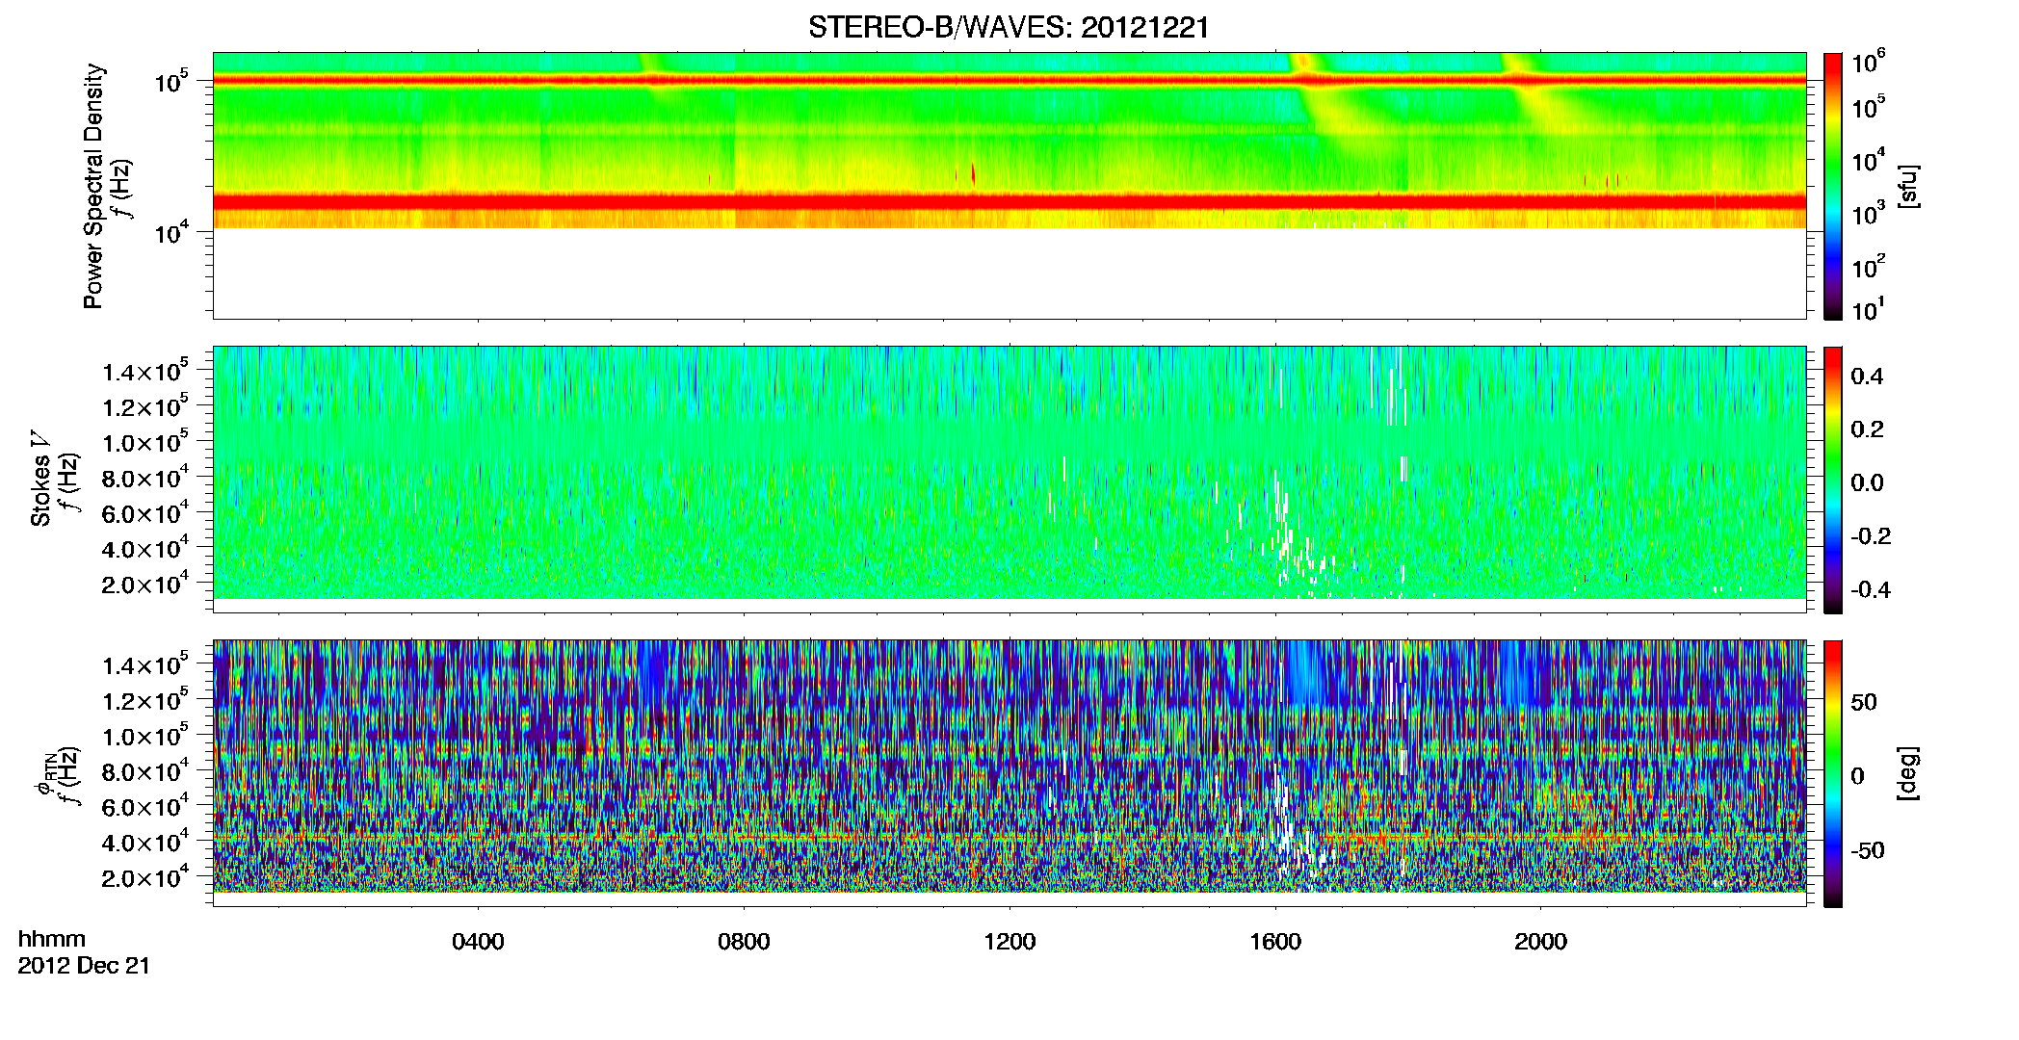Click the Stokes V axis label
The image size is (2019, 1040).
pyautogui.click(x=40, y=479)
